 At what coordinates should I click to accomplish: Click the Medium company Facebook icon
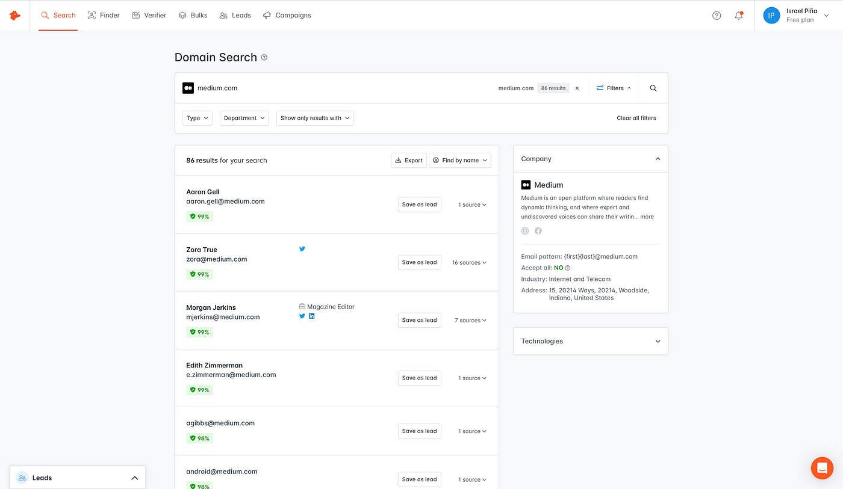point(538,231)
